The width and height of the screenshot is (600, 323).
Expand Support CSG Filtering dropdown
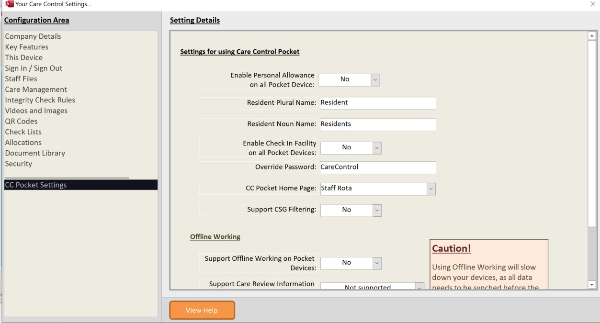point(377,210)
